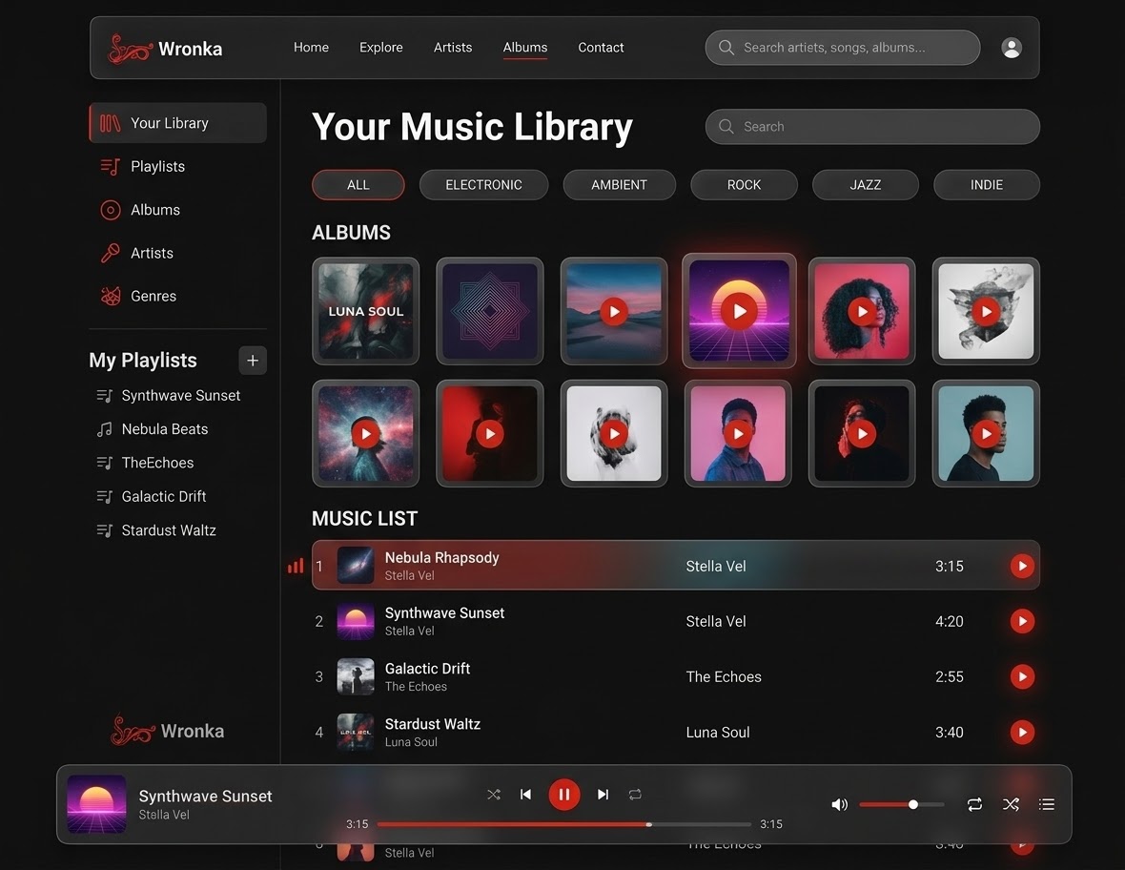Image resolution: width=1125 pixels, height=870 pixels.
Task: Filter by ROCK genre
Action: pos(744,184)
